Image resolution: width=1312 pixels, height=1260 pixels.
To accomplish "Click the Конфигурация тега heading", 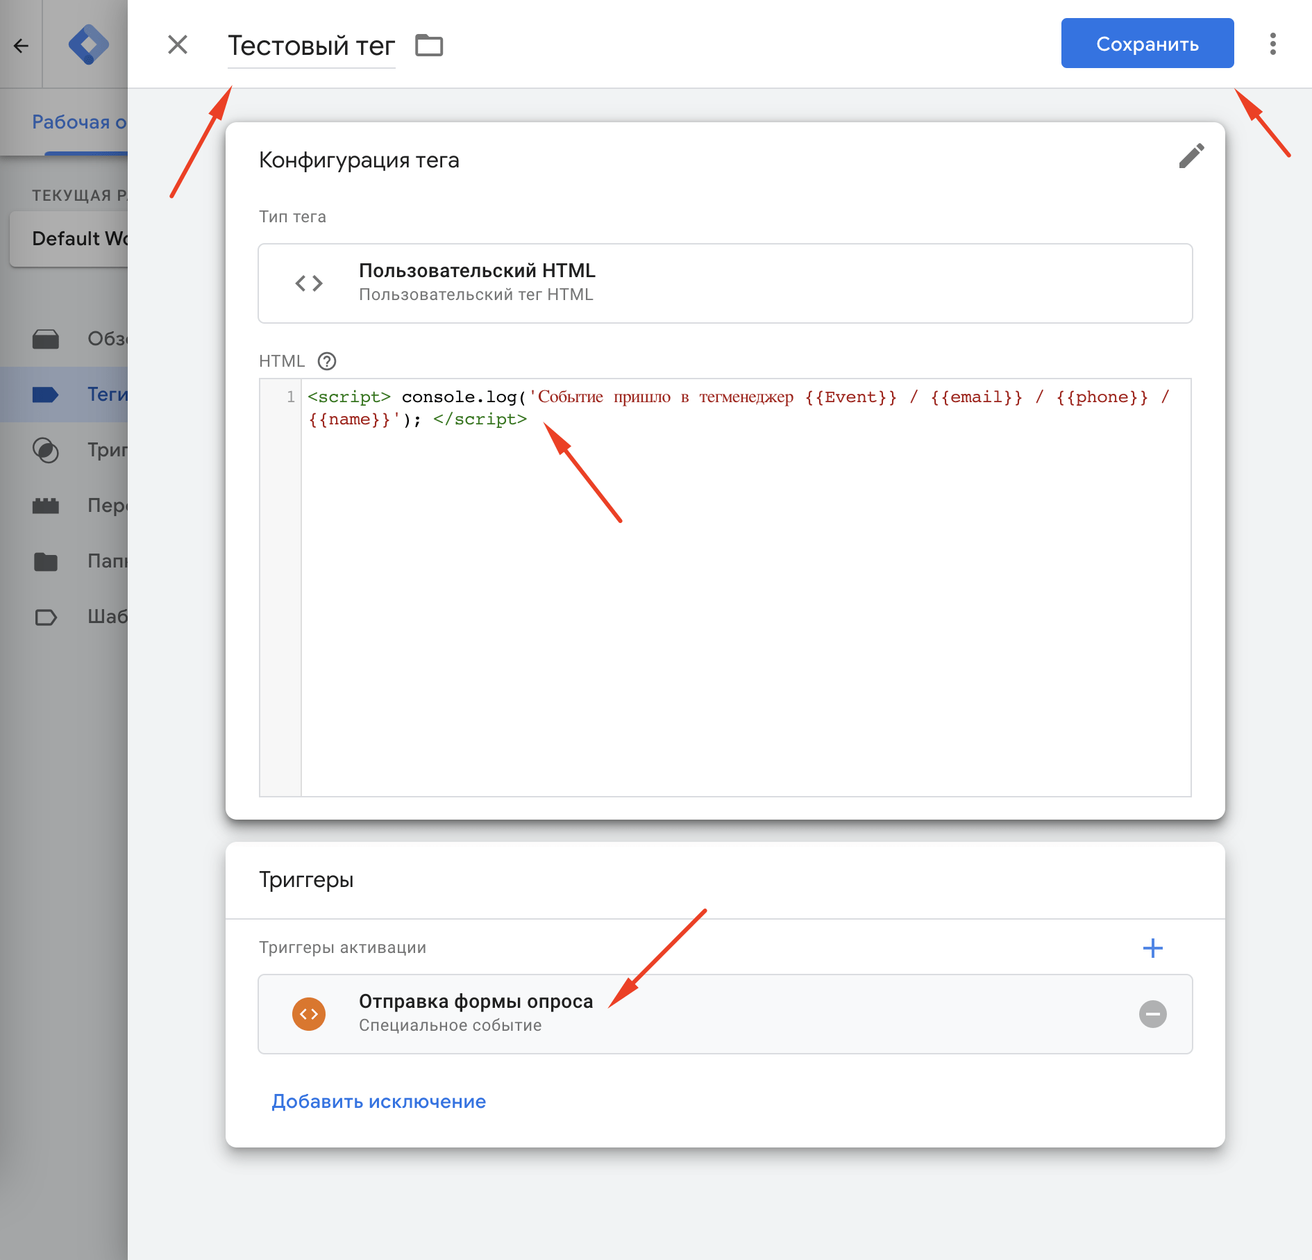I will (359, 160).
